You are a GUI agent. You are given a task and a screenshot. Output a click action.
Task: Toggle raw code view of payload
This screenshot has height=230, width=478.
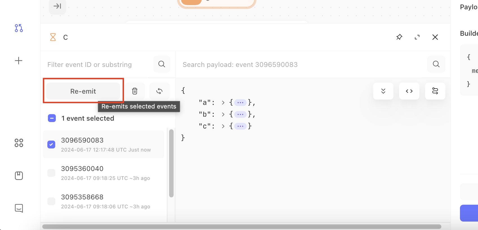point(409,91)
